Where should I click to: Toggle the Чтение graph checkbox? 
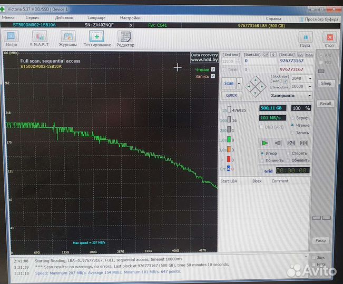tap(213, 69)
